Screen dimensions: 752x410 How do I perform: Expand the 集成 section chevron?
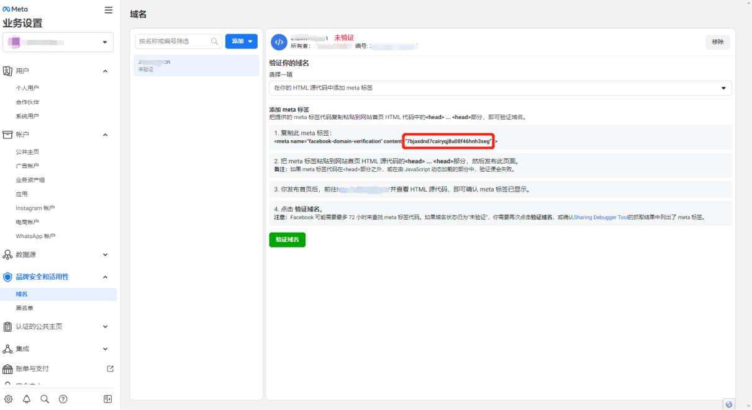point(105,349)
